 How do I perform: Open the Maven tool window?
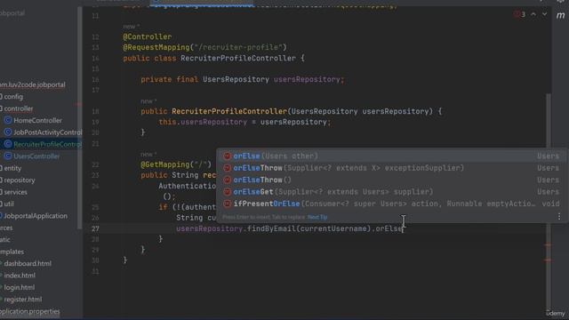coord(561,15)
